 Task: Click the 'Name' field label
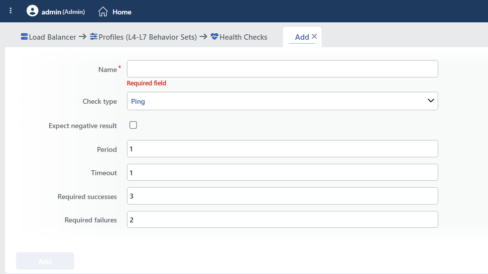(108, 69)
